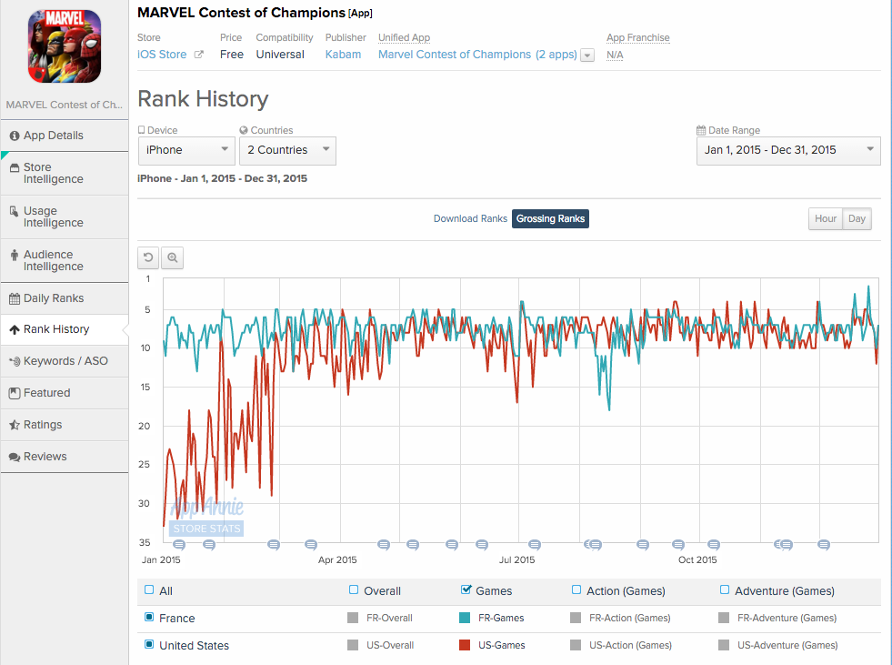The height and width of the screenshot is (665, 892).
Task: Open the Date Range dropdown
Action: (x=788, y=151)
